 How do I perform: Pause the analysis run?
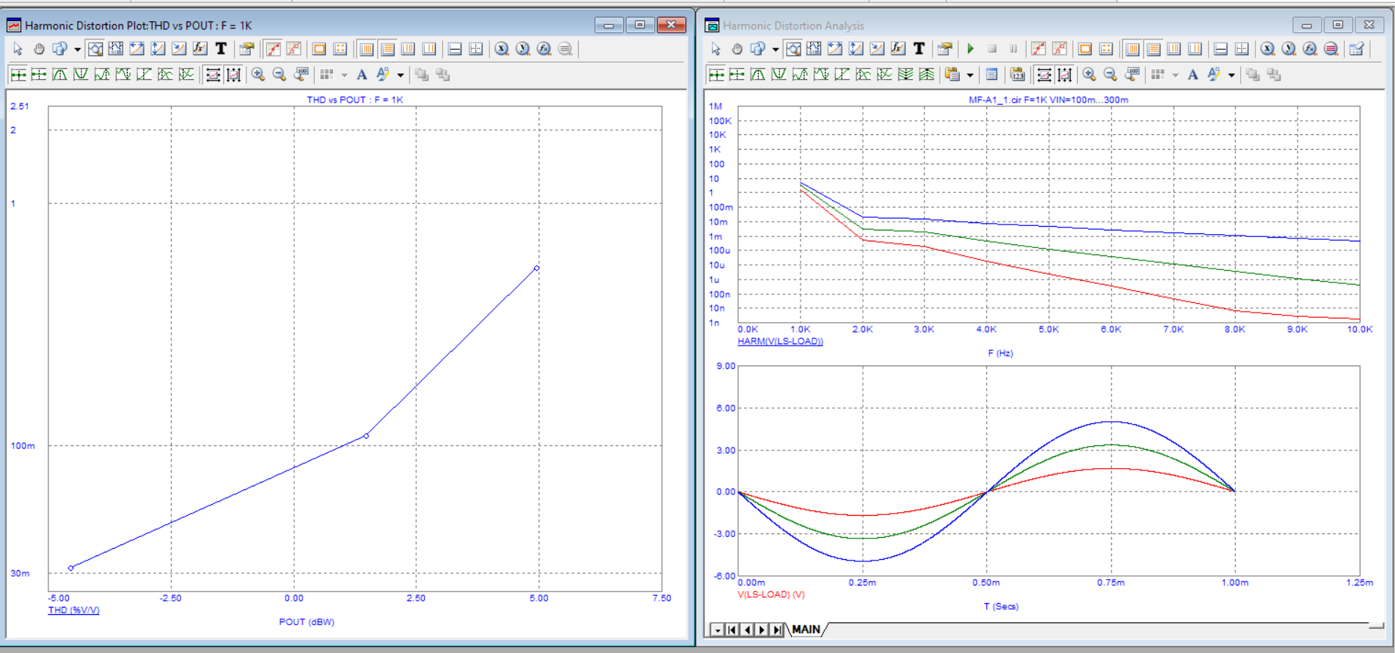pos(1013,49)
